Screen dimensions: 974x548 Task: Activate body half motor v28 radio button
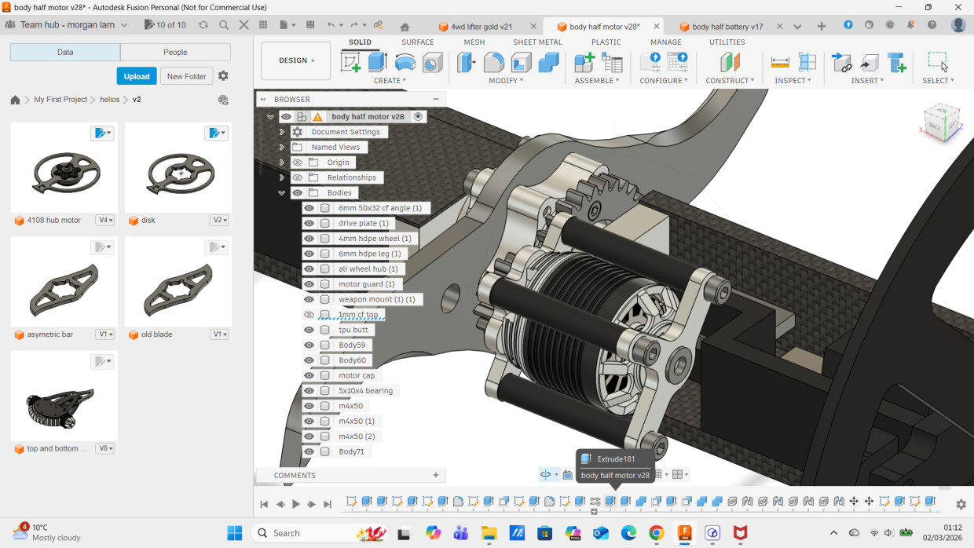pos(418,117)
